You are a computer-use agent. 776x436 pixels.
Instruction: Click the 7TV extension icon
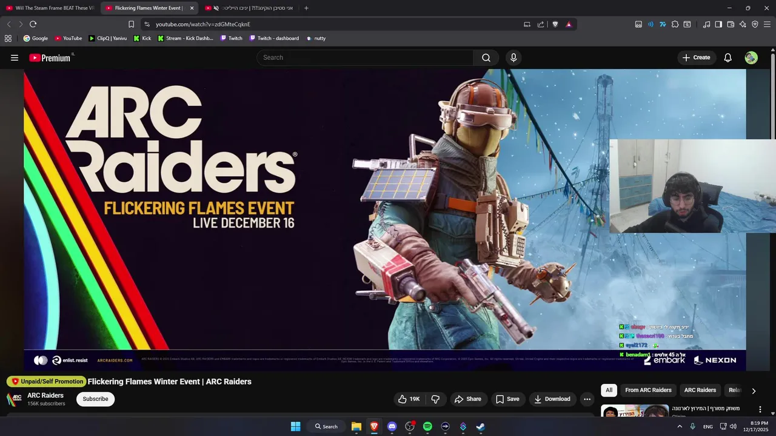663,24
